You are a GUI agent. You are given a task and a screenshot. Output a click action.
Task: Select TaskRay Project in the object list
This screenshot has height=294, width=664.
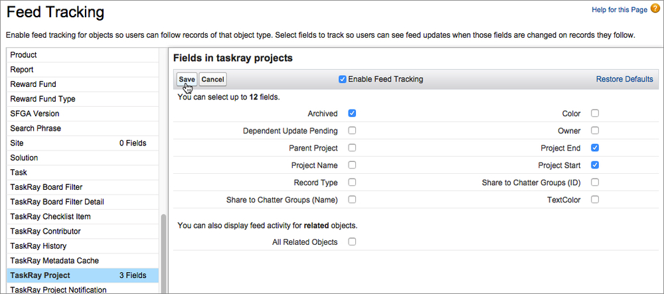pyautogui.click(x=82, y=275)
